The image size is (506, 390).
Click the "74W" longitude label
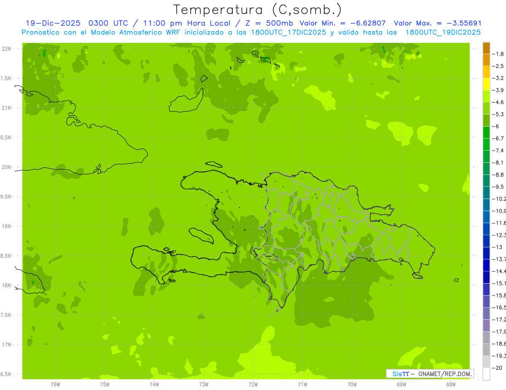(x=154, y=385)
